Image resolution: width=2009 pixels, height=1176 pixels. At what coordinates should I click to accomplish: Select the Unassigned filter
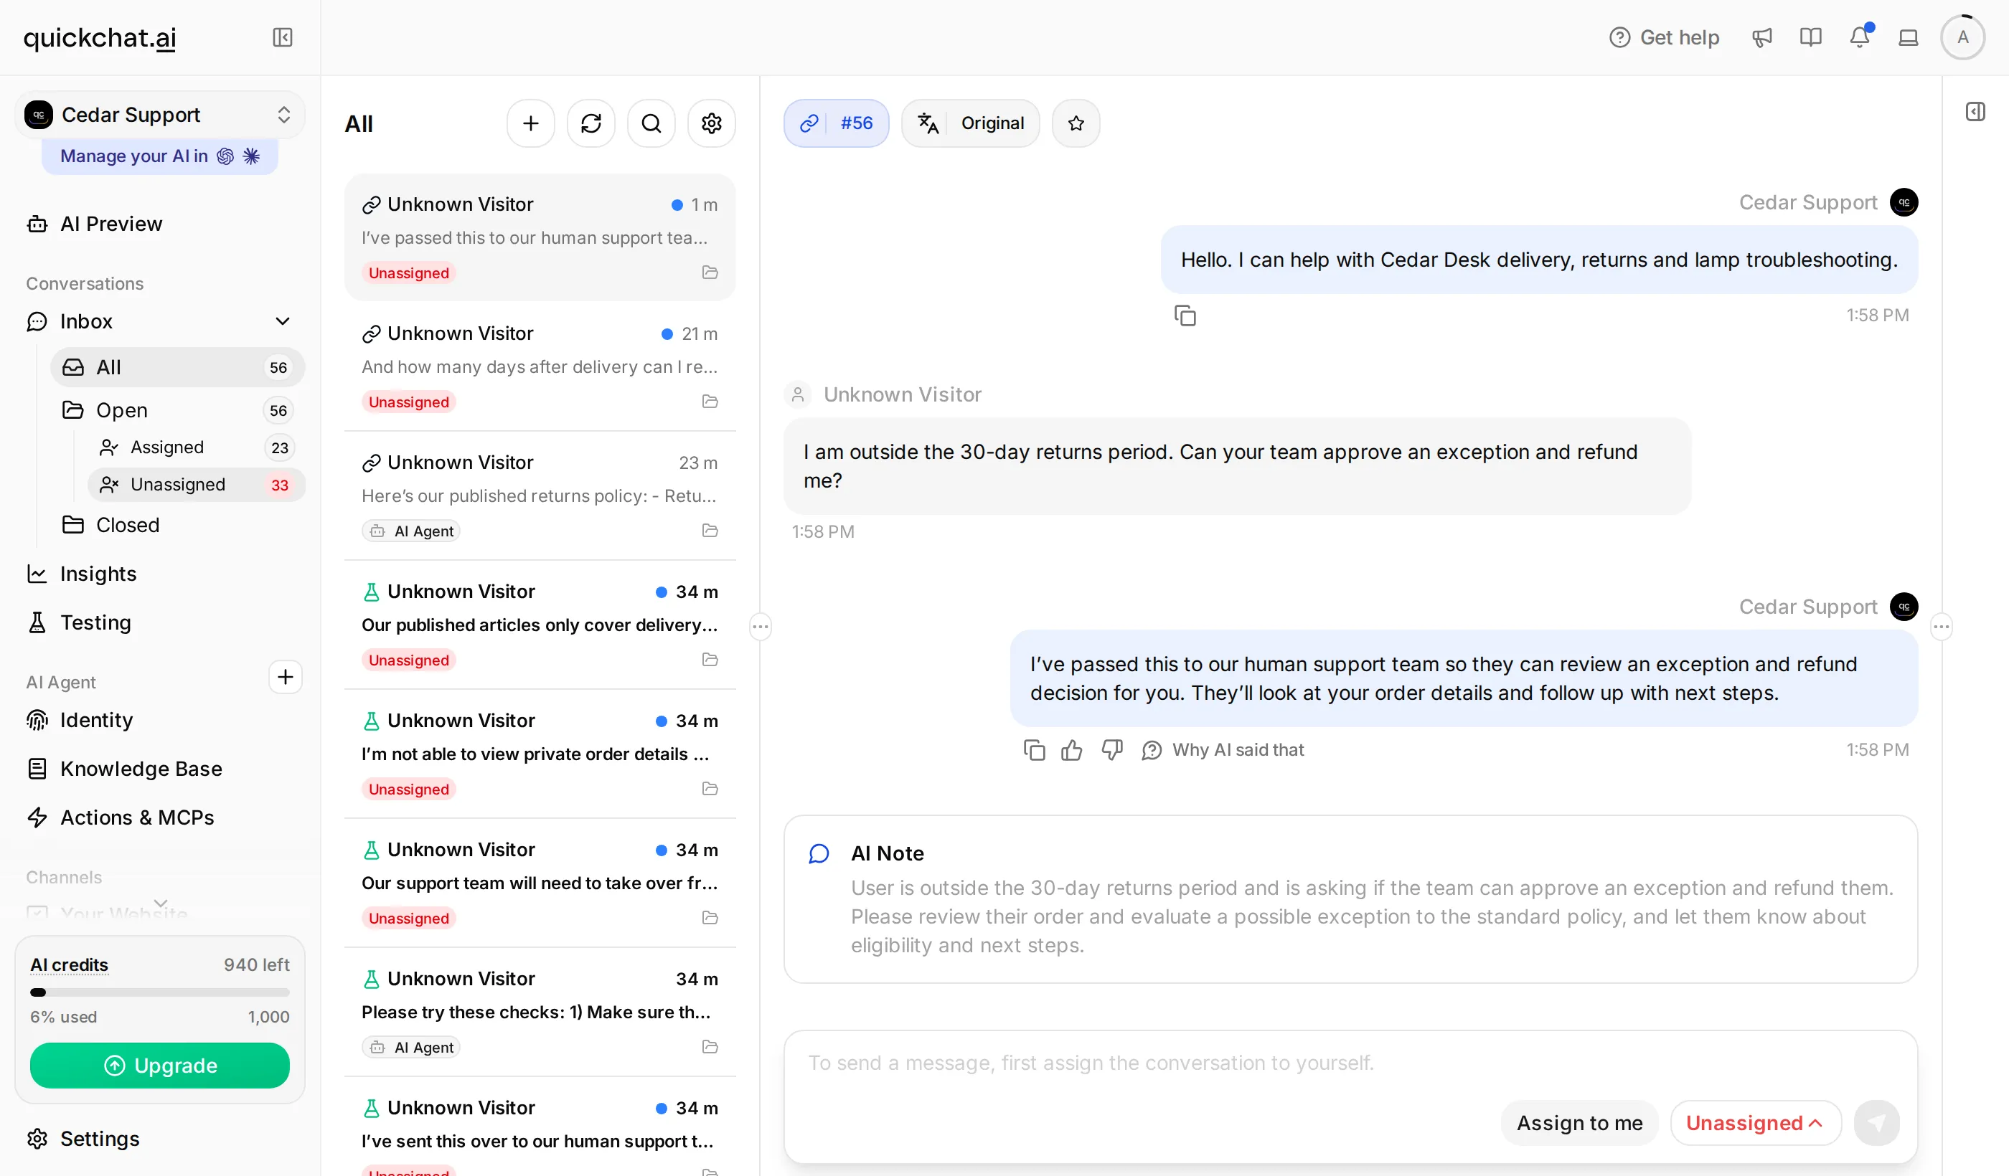196,485
